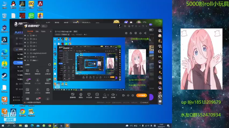
Task: Open the menu icon in the 直播伴侣 title bar
Action: pyautogui.click(x=136, y=26)
